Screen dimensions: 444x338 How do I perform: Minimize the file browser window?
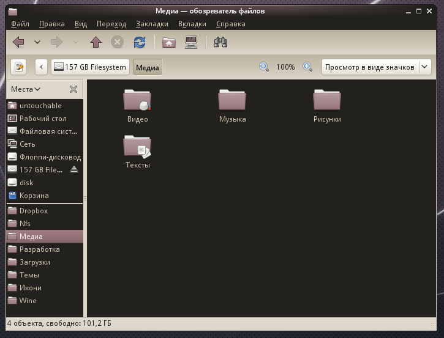pos(408,12)
